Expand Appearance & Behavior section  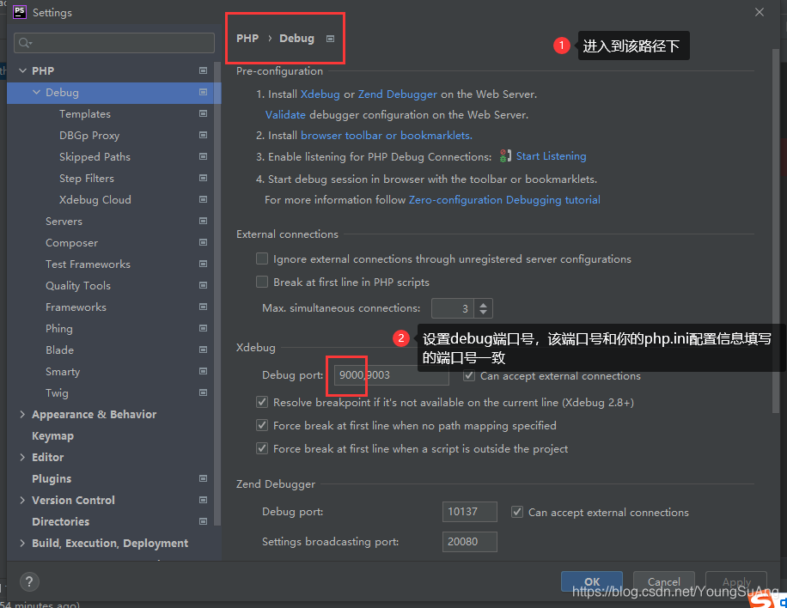(x=22, y=415)
